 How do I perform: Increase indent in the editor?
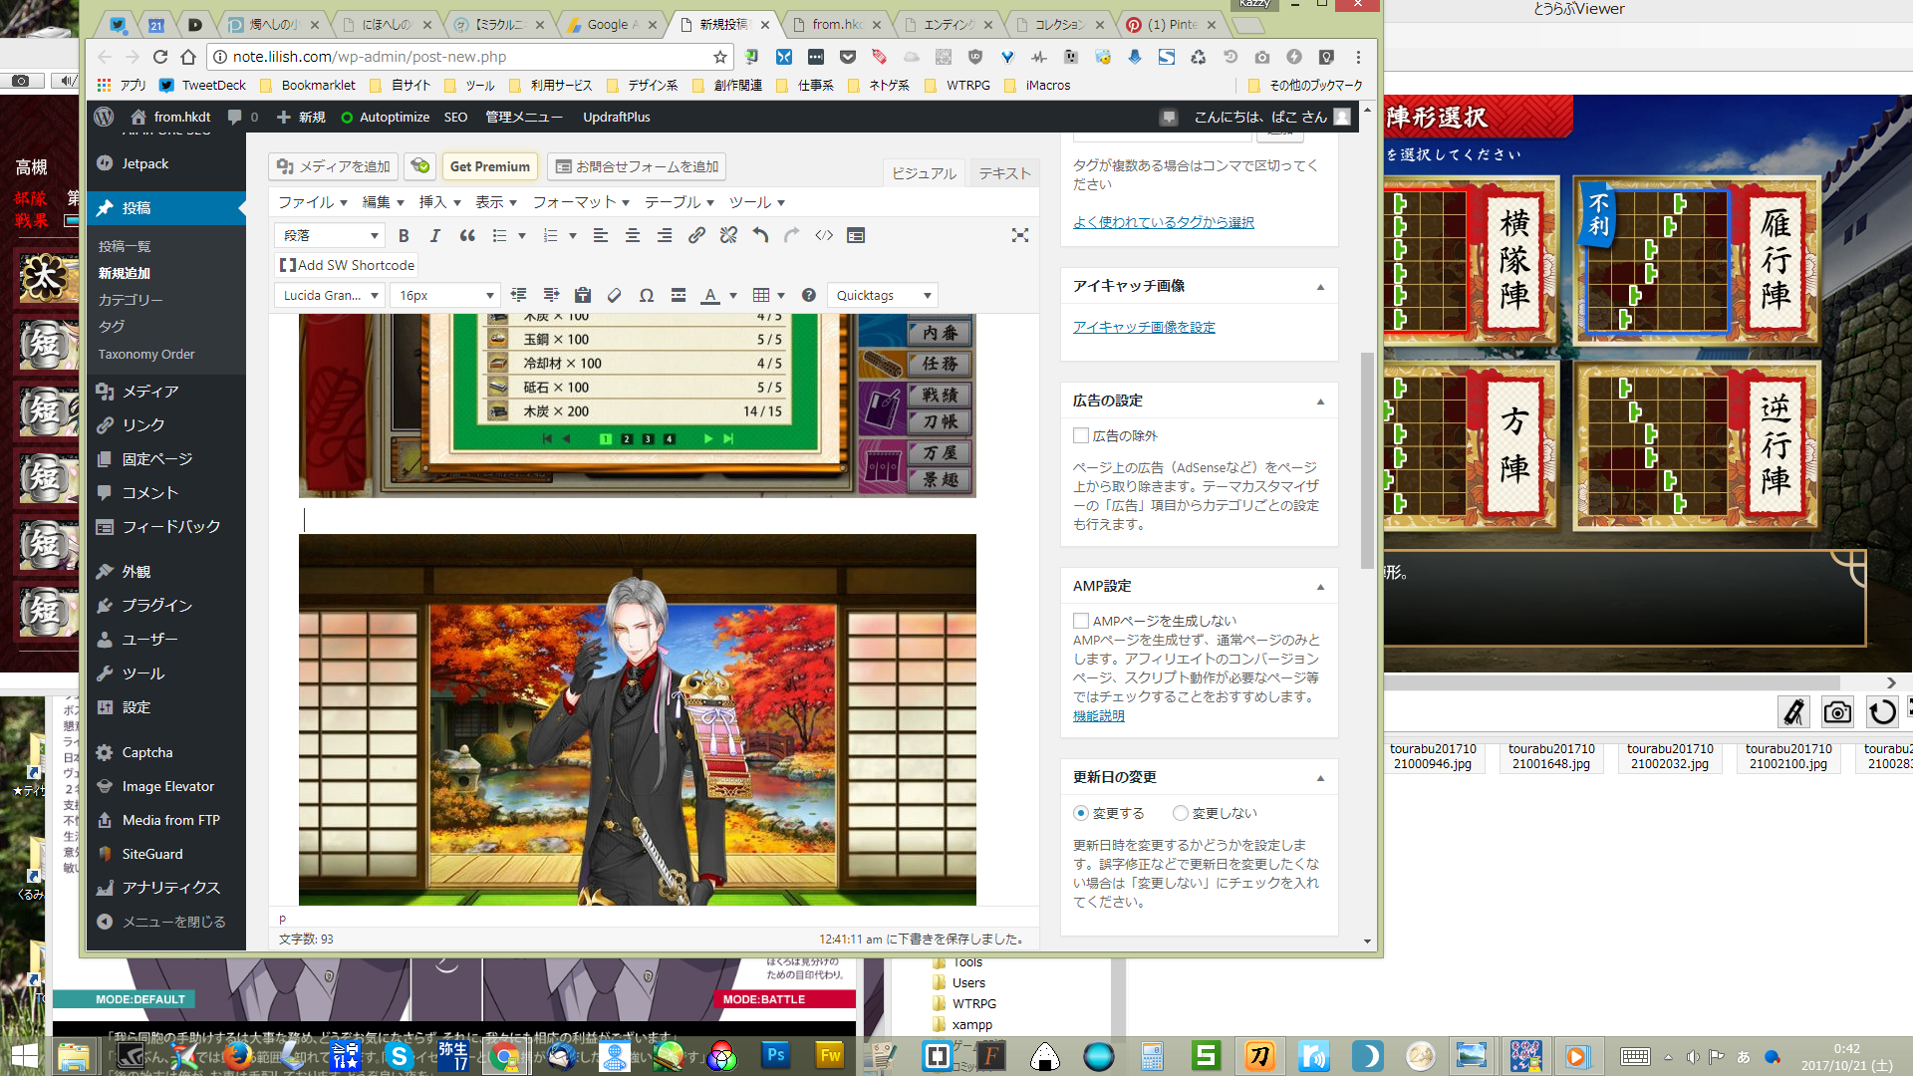[551, 296]
